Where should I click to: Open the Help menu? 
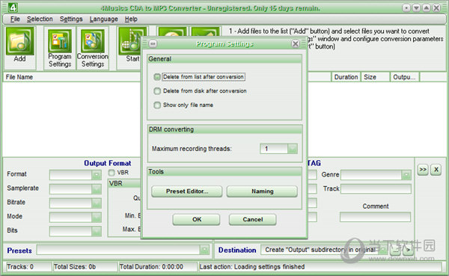tap(131, 19)
